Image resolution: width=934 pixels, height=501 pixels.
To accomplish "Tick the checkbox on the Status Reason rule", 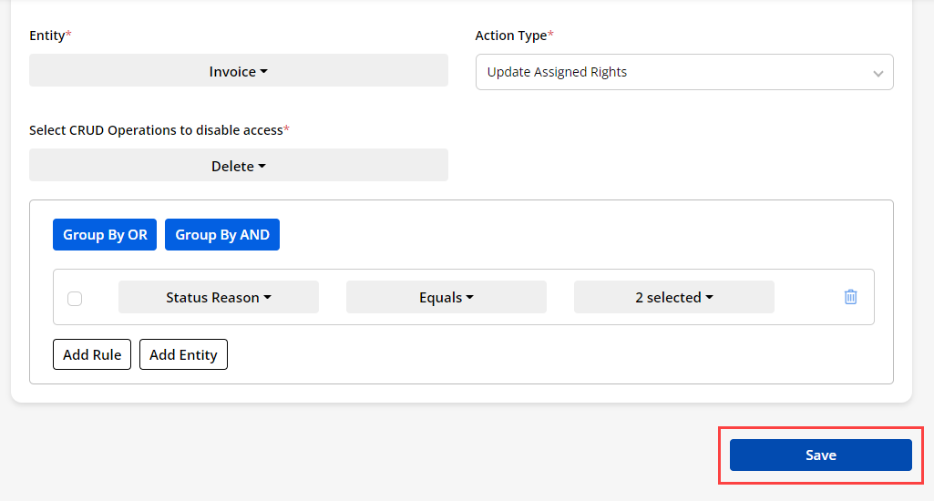I will pos(75,298).
